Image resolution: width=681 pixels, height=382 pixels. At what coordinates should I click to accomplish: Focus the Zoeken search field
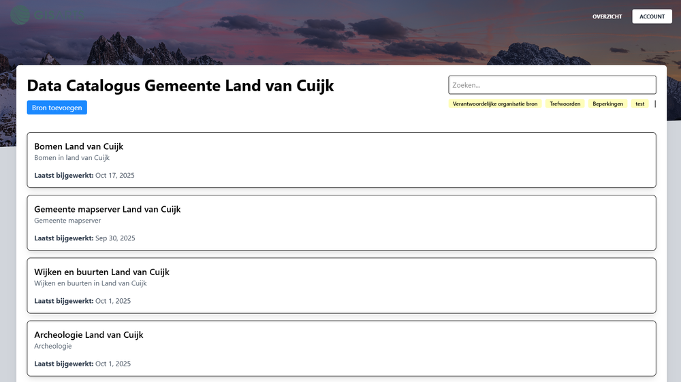click(552, 85)
